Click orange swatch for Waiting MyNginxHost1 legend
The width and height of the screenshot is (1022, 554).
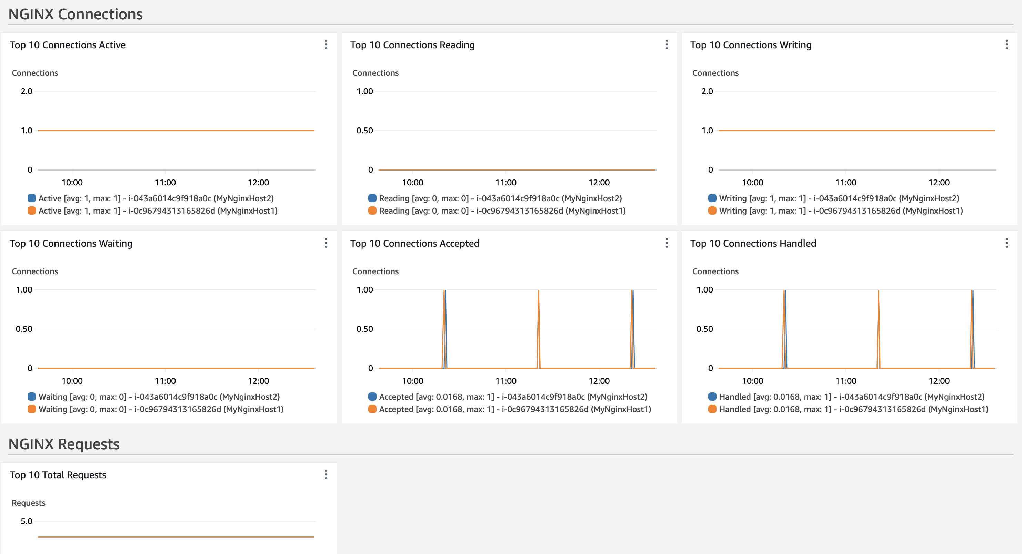[x=31, y=409]
